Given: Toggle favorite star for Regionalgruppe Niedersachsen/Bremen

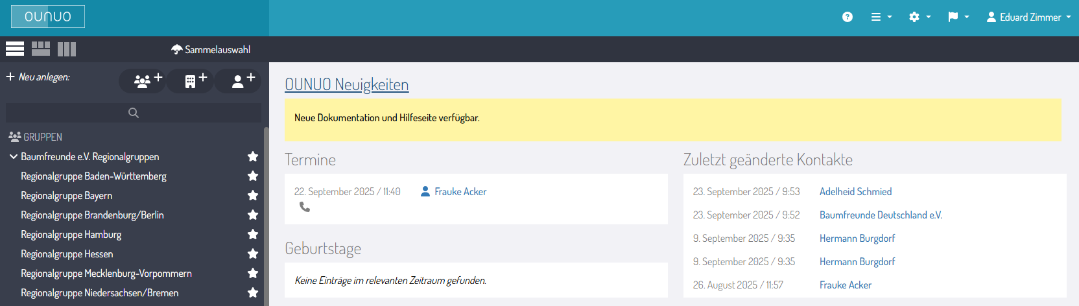Looking at the screenshot, I should (253, 292).
